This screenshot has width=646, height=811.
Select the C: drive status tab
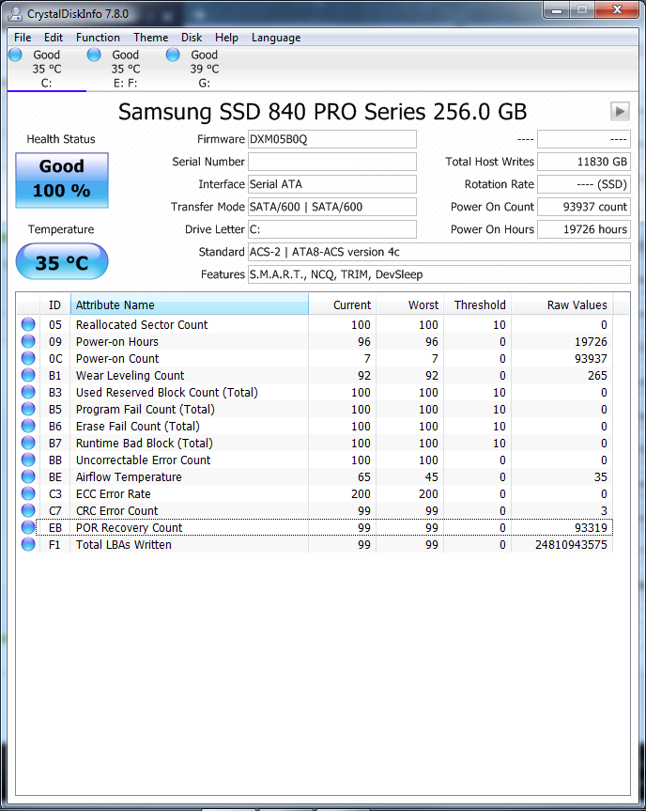pos(47,69)
